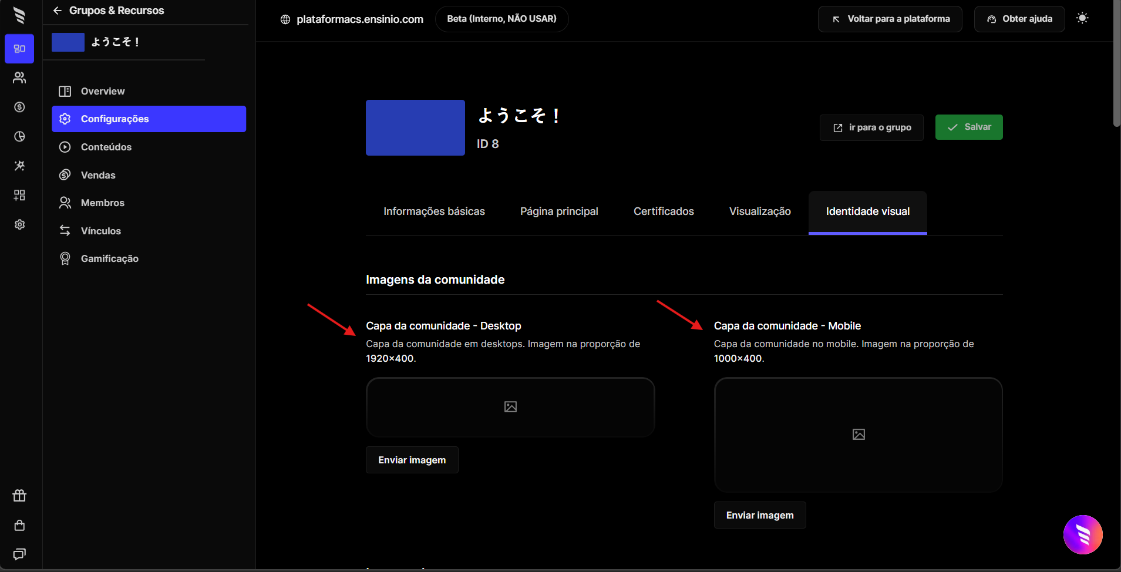Switch to the Informações básicas tab
Screen dimensions: 1121x572
(434, 211)
